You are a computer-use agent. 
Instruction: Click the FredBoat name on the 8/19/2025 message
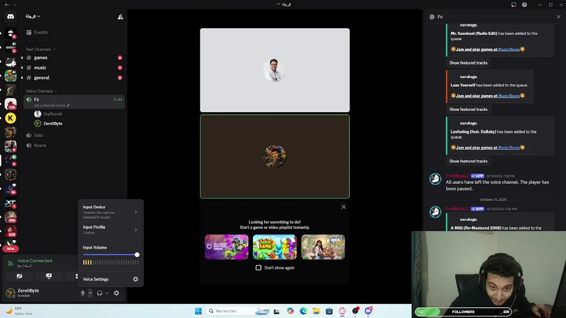pos(458,176)
